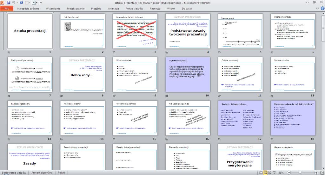Viewport: 325px width, 175px height.
Task: Click the Undo arrow in quick access toolbar
Action: tap(14, 3)
